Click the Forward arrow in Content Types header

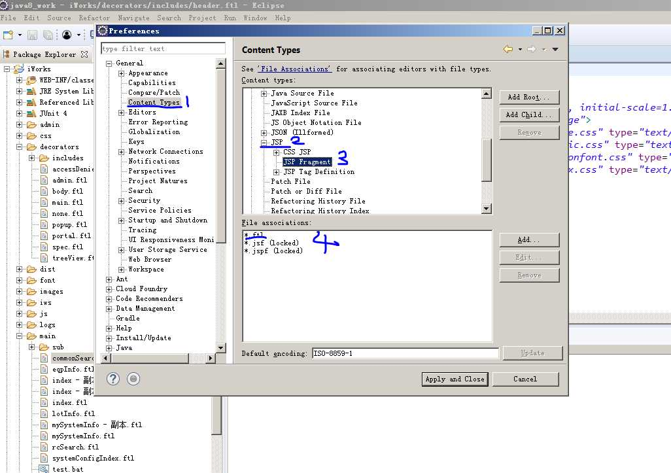point(532,49)
